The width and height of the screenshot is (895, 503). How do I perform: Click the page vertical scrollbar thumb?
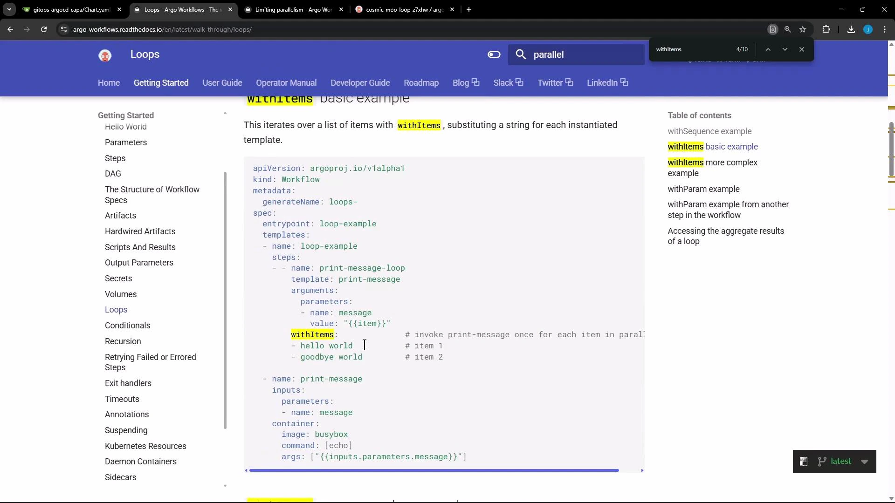891,149
